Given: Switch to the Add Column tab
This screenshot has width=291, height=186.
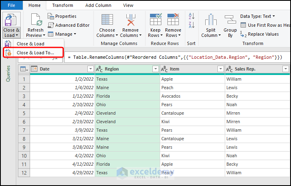Looking at the screenshot, I should [x=98, y=5].
